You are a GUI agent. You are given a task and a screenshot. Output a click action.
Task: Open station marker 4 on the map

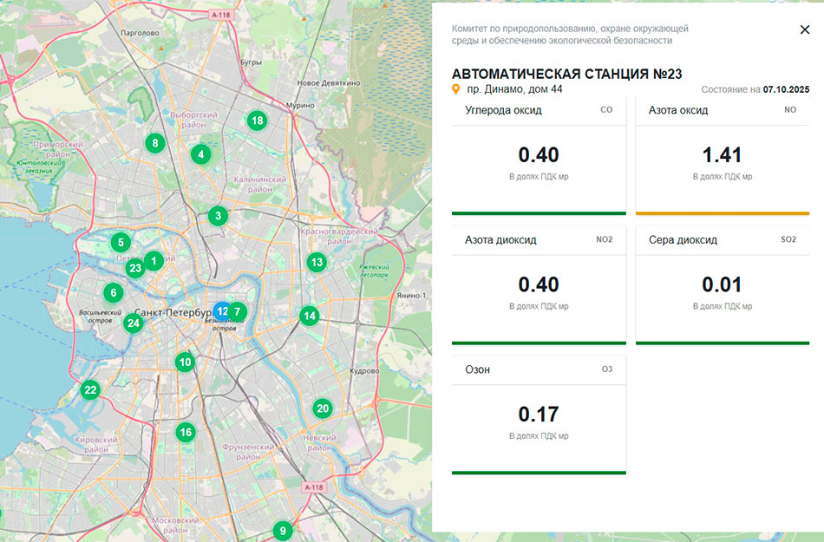[x=200, y=154]
